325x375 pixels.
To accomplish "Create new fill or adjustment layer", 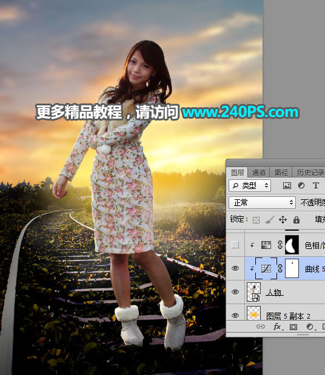I will pyautogui.click(x=310, y=327).
